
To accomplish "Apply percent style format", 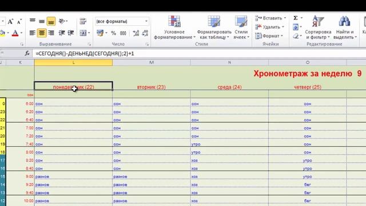I will 113,33.
